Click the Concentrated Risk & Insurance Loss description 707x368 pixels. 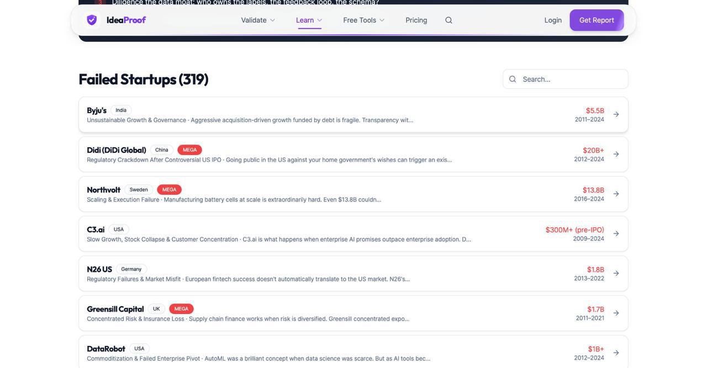[248, 319]
